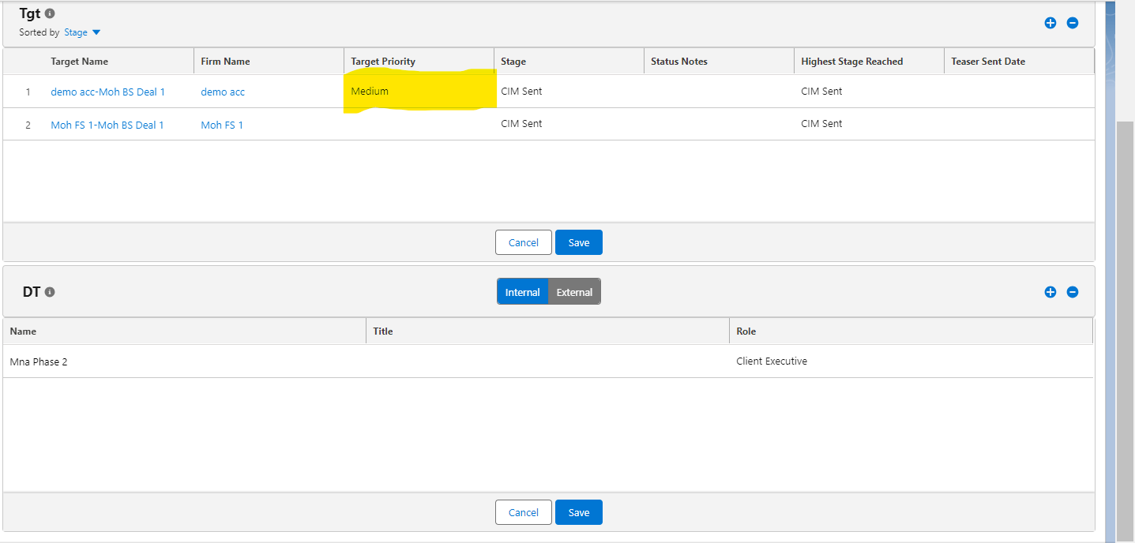1135x543 pixels.
Task: Save changes in the DT section
Action: [x=578, y=512]
